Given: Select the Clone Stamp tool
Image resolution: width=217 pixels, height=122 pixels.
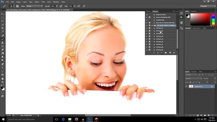Looking at the screenshot, I should pos(2,43).
